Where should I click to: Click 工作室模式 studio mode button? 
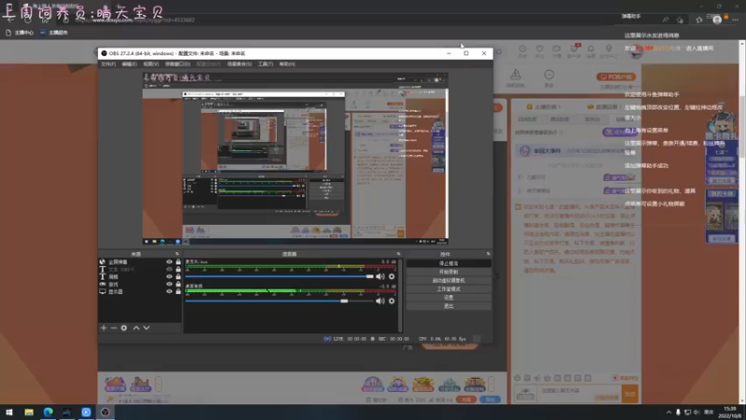click(x=449, y=289)
